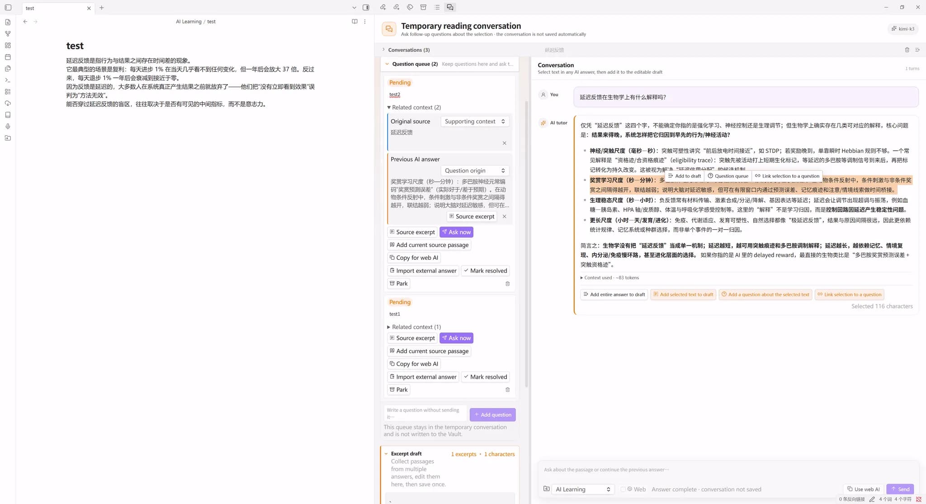926x504 pixels.
Task: Select the test note tab
Action: 54,8
